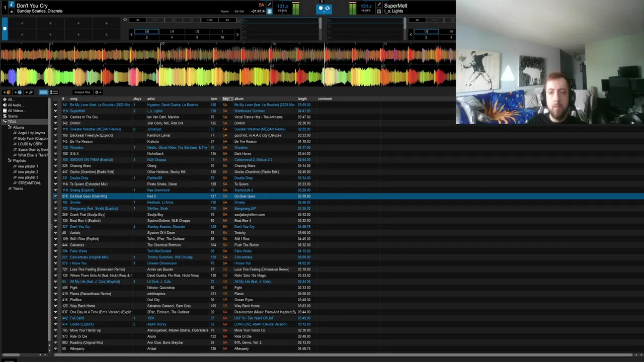The height and width of the screenshot is (362, 644).
Task: Open the Tracks item under TIDAL
Action: pyautogui.click(x=18, y=189)
